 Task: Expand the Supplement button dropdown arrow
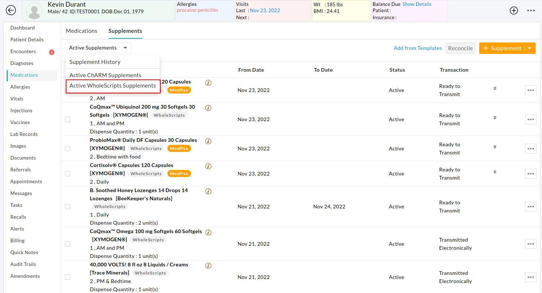click(530, 48)
